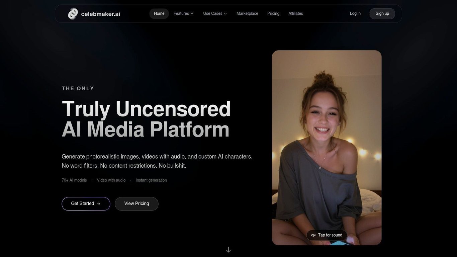This screenshot has width=457, height=257.
Task: Open the Pricing navigation item
Action: [273, 13]
